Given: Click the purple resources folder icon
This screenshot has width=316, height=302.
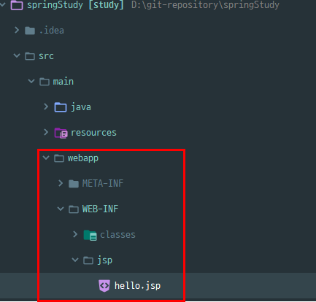Looking at the screenshot, I should (x=61, y=133).
